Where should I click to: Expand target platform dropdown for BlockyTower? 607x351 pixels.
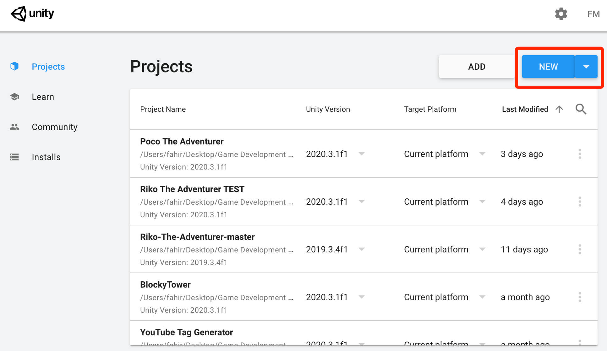[482, 297]
